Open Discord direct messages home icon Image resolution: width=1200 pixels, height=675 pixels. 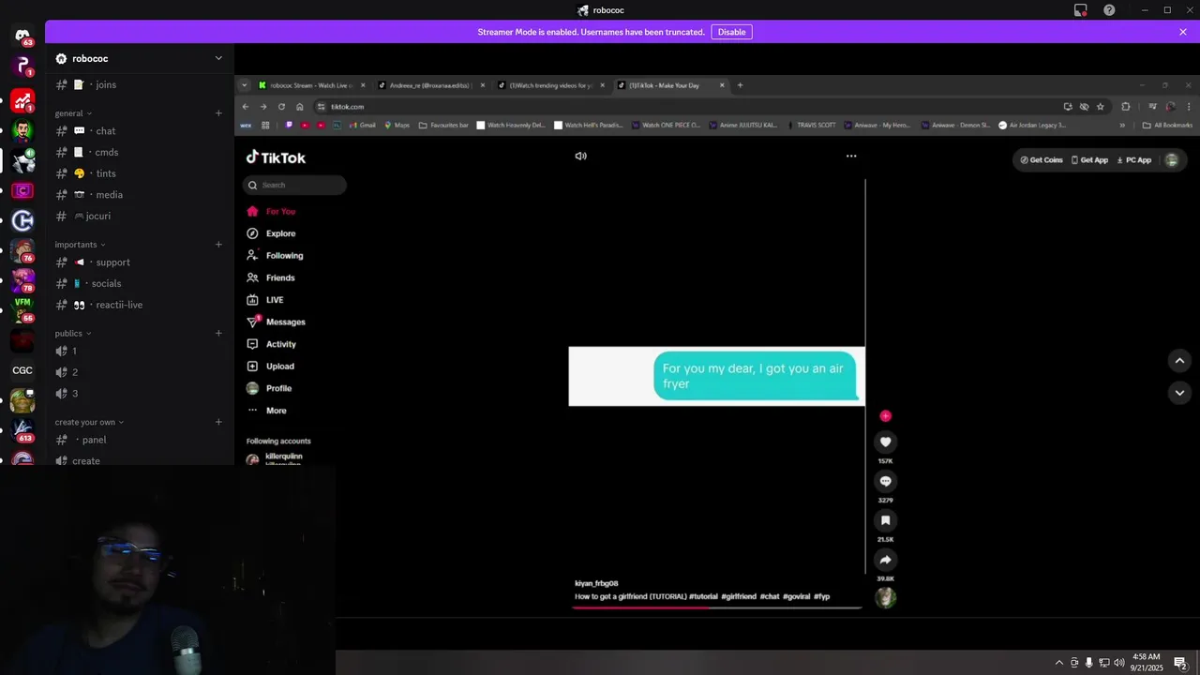point(22,35)
